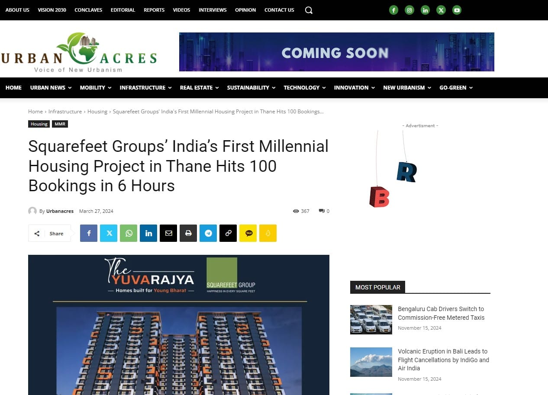Screen dimensions: 548x395
Task: Open the Editorial menu item
Action: pos(123,10)
